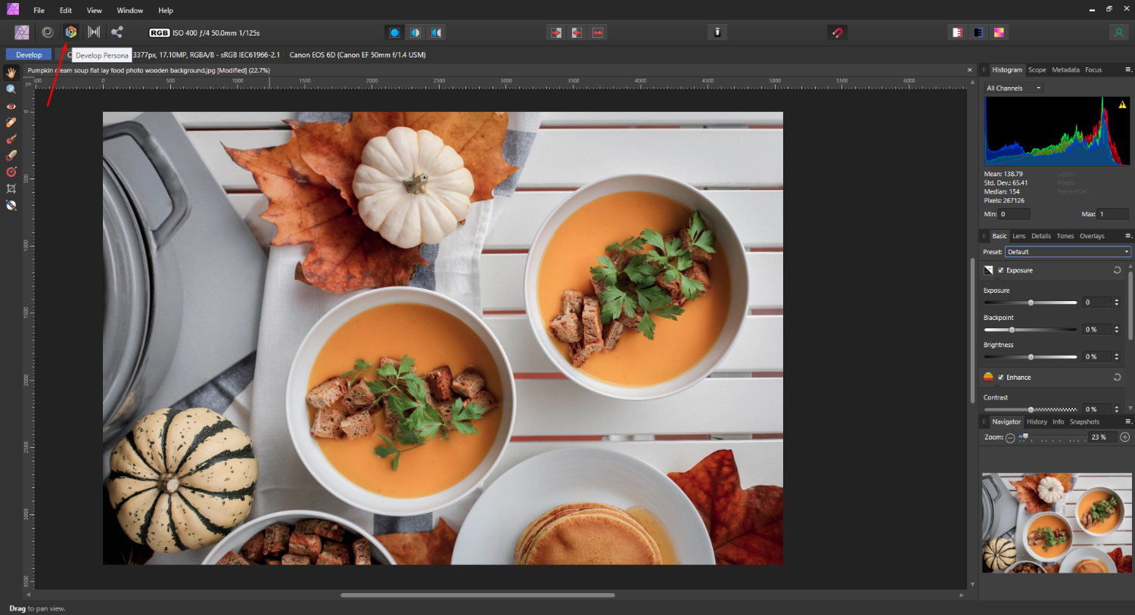Open the Window menu
1135x615 pixels.
pos(130,11)
